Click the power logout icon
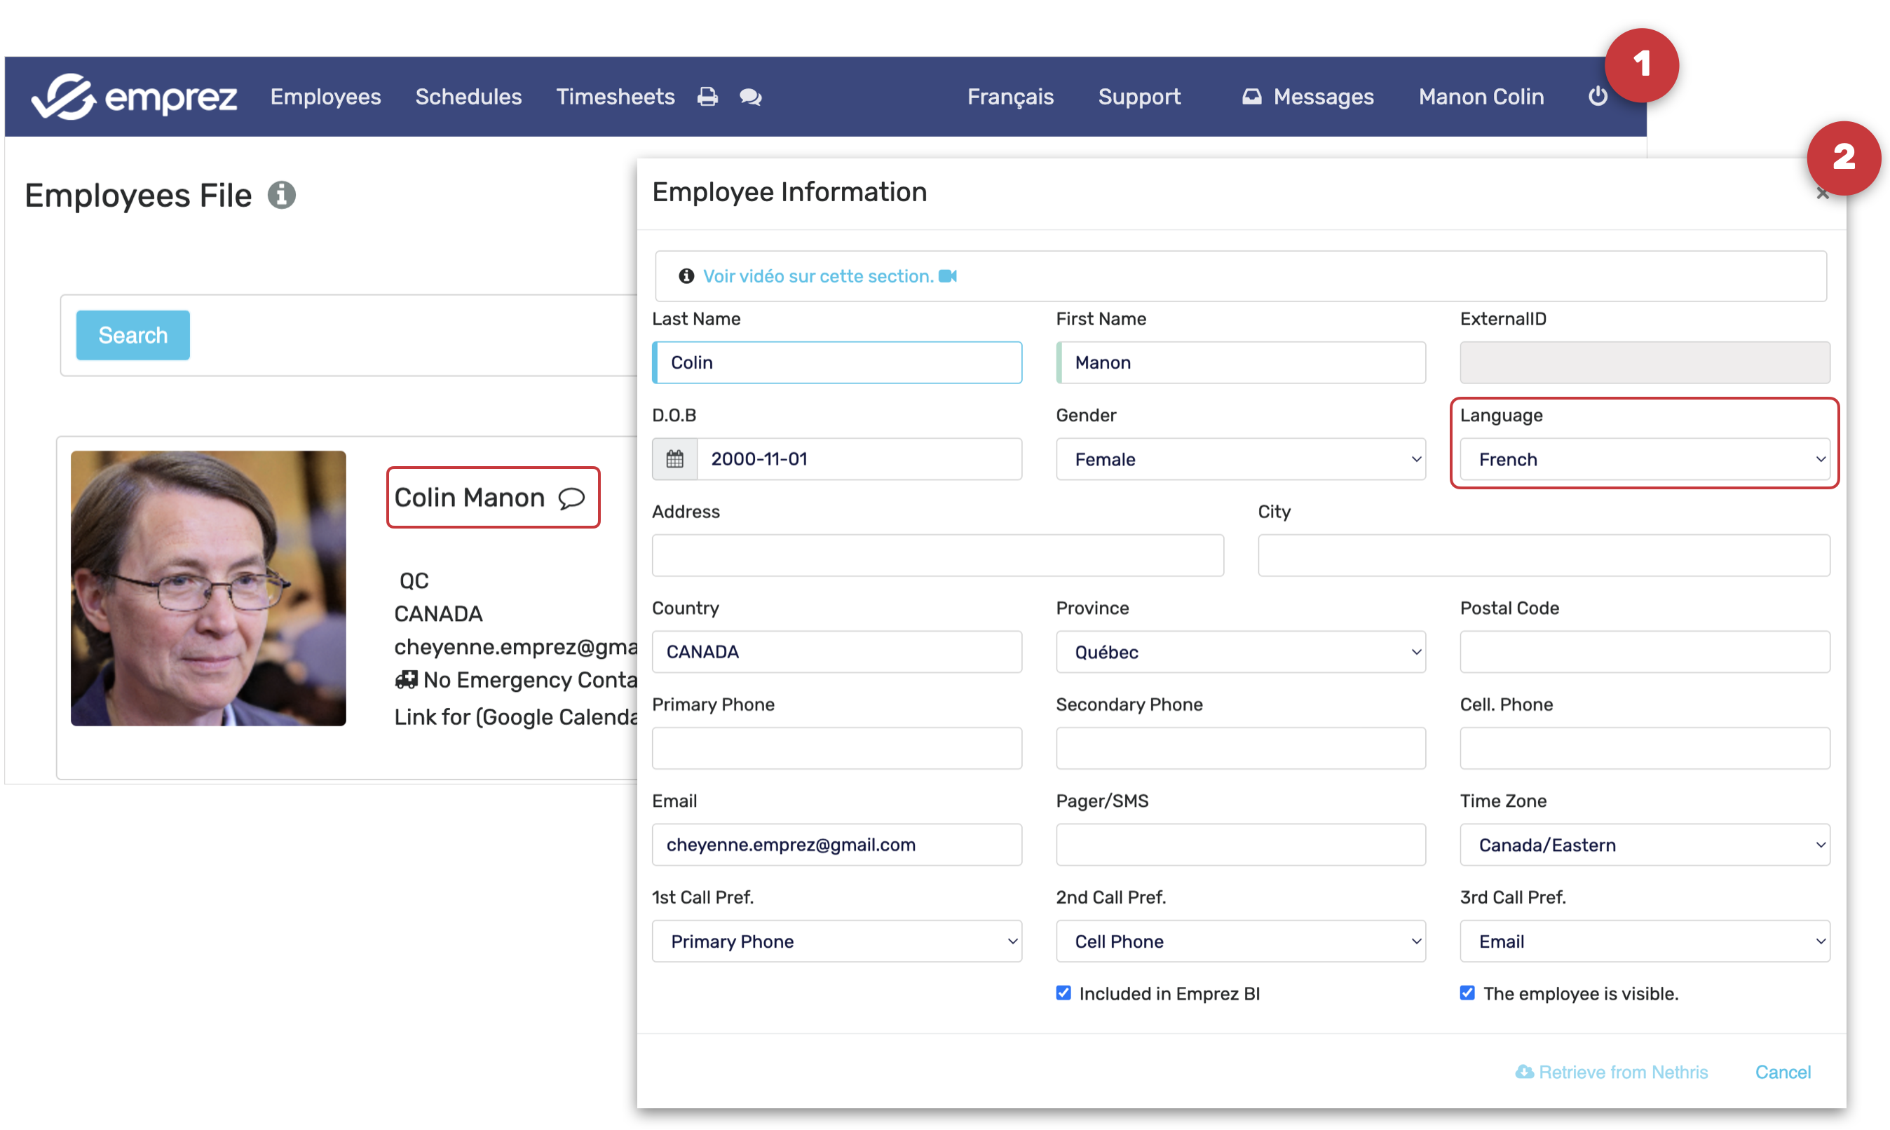The width and height of the screenshot is (1890, 1130). pos(1598,97)
